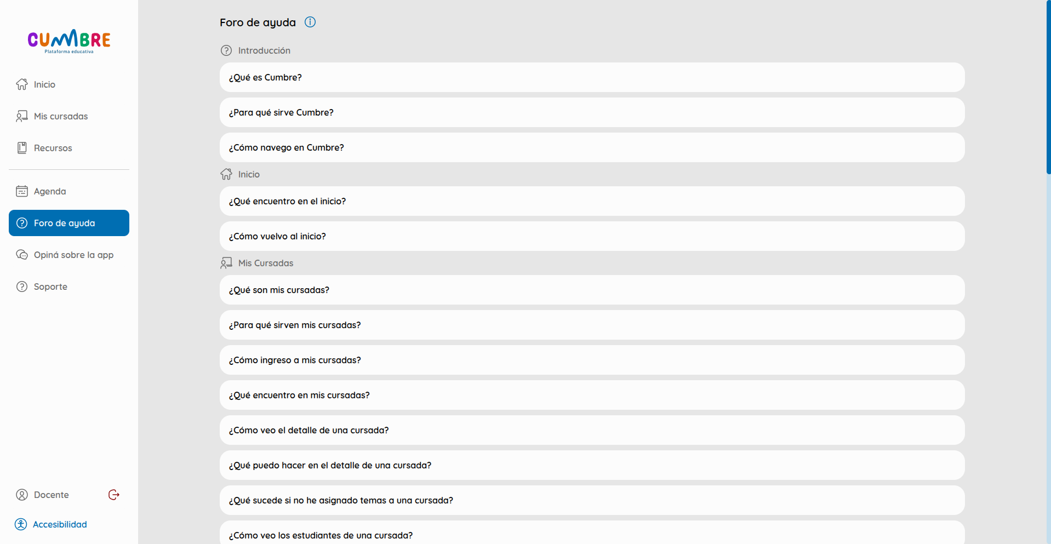Click the logout icon next to Docente
Image resolution: width=1051 pixels, height=544 pixels.
[x=114, y=495]
